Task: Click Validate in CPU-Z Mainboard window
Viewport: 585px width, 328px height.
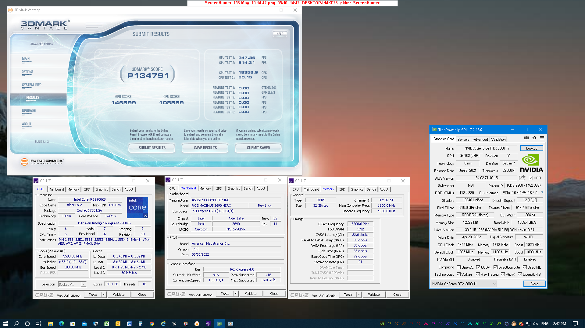Action: (x=251, y=294)
